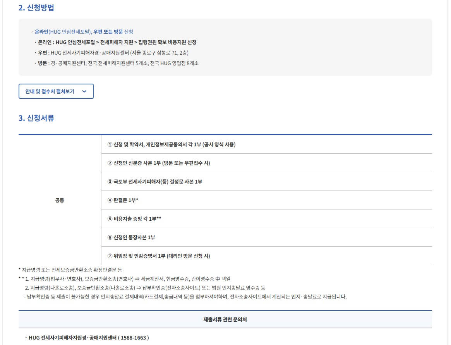Viewport: 451px width, 345px height.
Task: Select the 공통 category cell in the table
Action: click(60, 200)
